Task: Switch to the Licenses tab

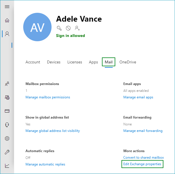Action: pos(75,62)
